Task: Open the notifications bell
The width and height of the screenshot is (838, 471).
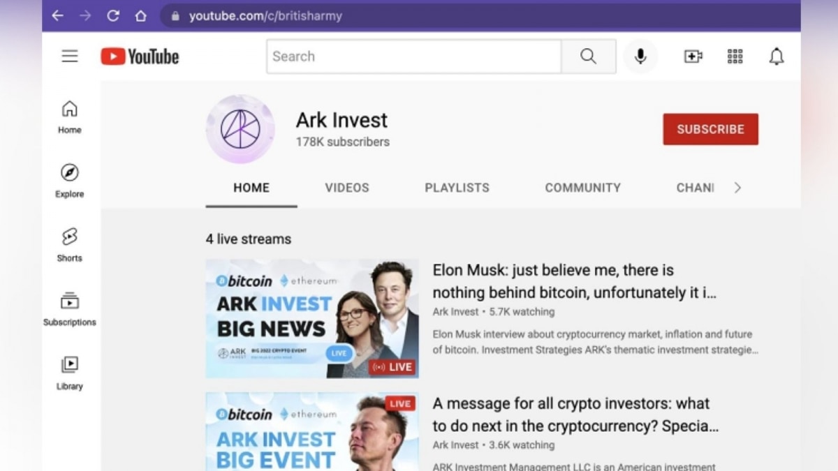Action: (777, 57)
